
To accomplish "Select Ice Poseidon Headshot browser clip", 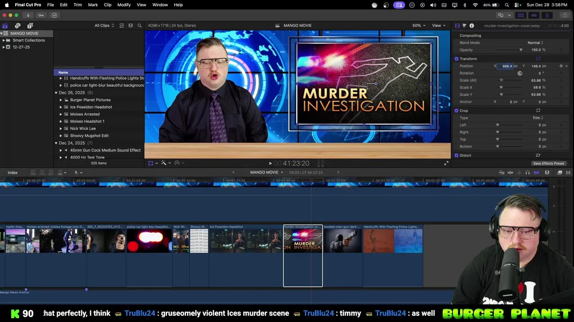I will tap(91, 107).
